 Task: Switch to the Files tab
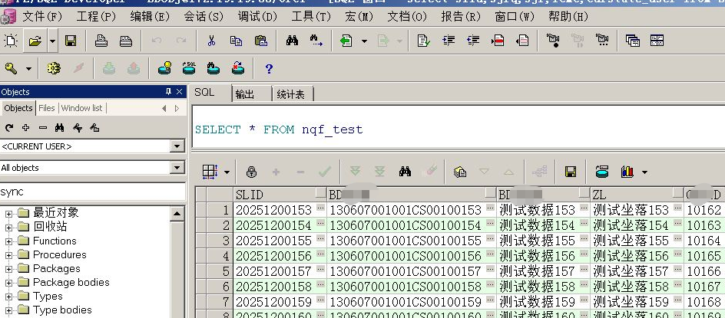[x=47, y=108]
